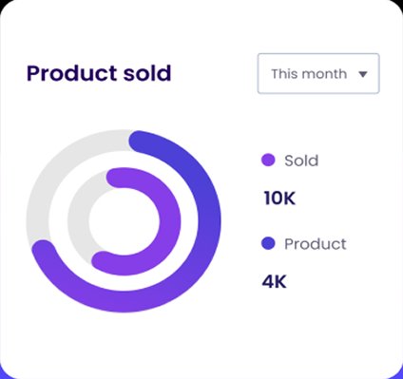The width and height of the screenshot is (403, 379).
Task: Click the gray unfilled part of inner ring
Action: click(x=78, y=218)
